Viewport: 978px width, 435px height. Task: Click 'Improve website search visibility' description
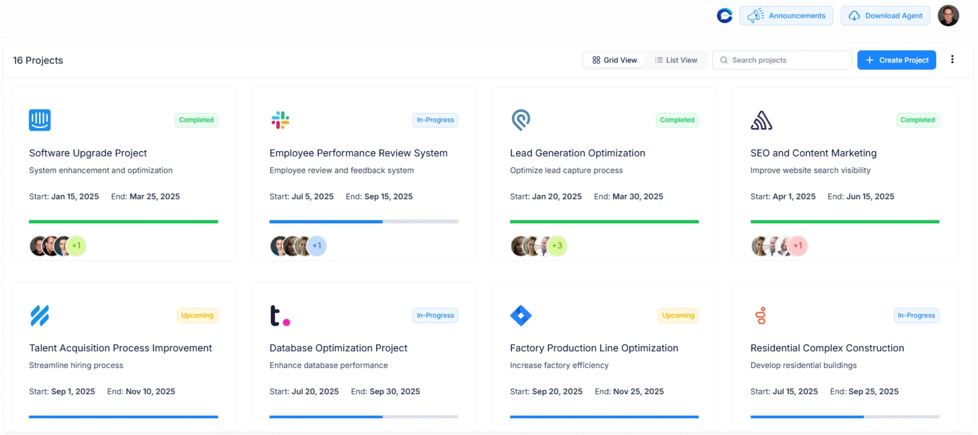click(x=811, y=171)
